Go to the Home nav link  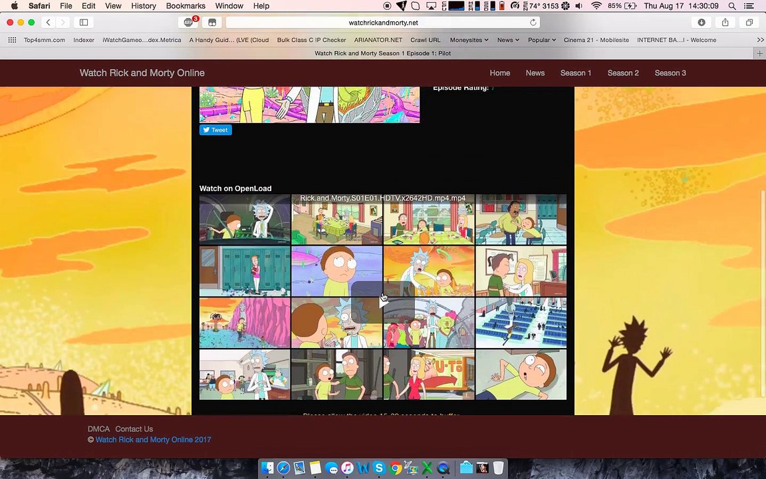coord(500,73)
